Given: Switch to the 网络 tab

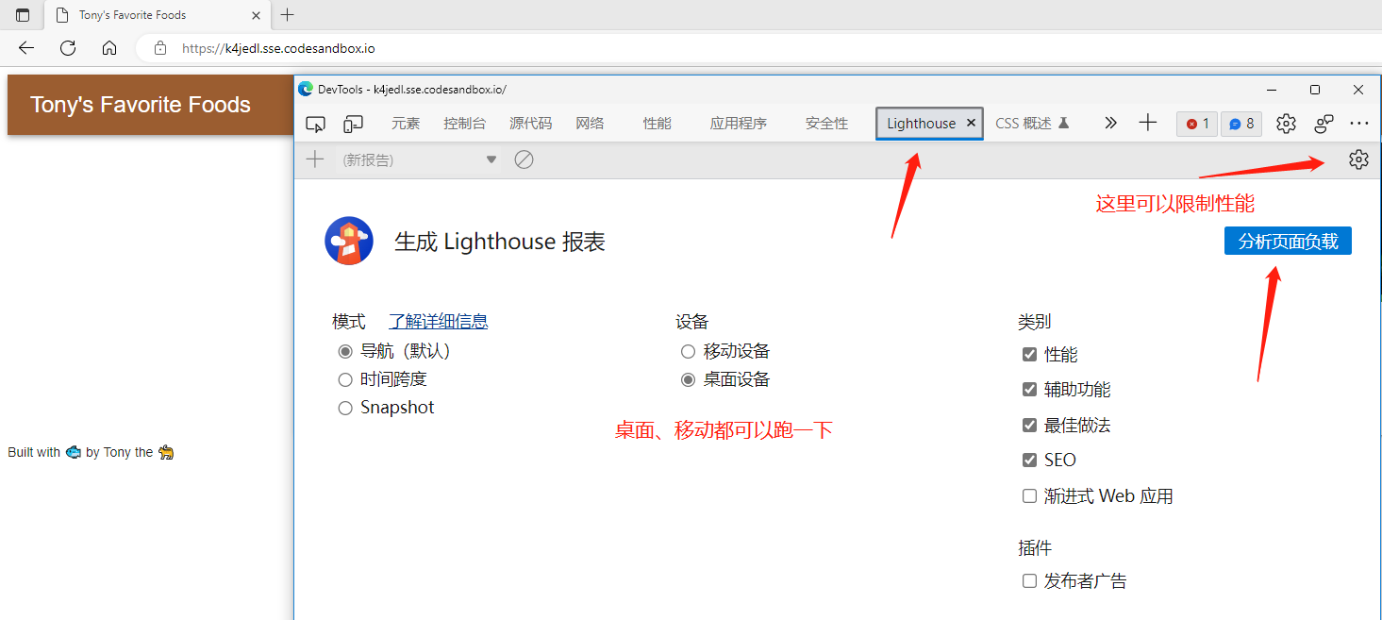Looking at the screenshot, I should pyautogui.click(x=590, y=124).
